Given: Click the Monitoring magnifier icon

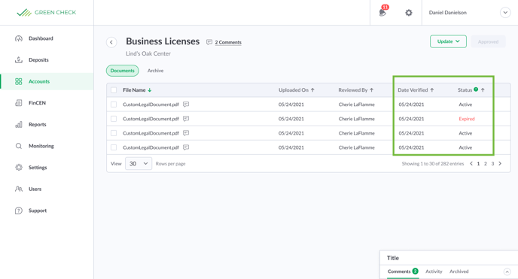Looking at the screenshot, I should (19, 146).
